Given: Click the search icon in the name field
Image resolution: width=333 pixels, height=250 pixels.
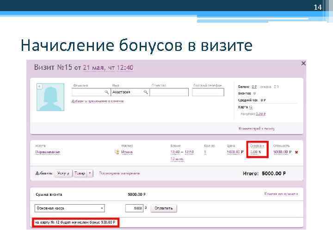Looking at the screenshot, I should (146, 92).
